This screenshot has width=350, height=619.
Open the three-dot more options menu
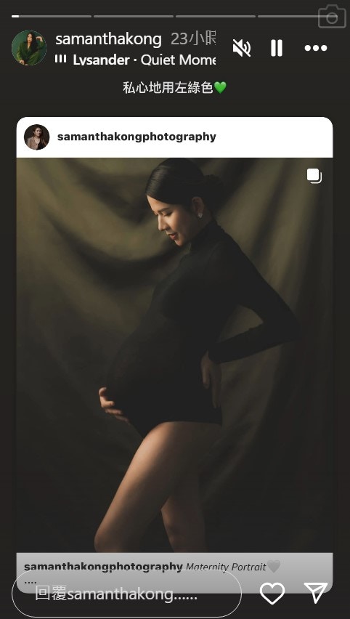316,48
